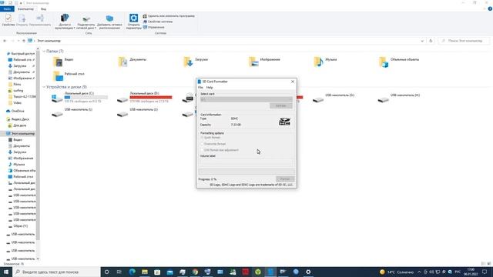Image resolution: width=493 pixels, height=277 pixels.
Task: Open Microsoft Edge from the taskbar
Action: (132, 272)
